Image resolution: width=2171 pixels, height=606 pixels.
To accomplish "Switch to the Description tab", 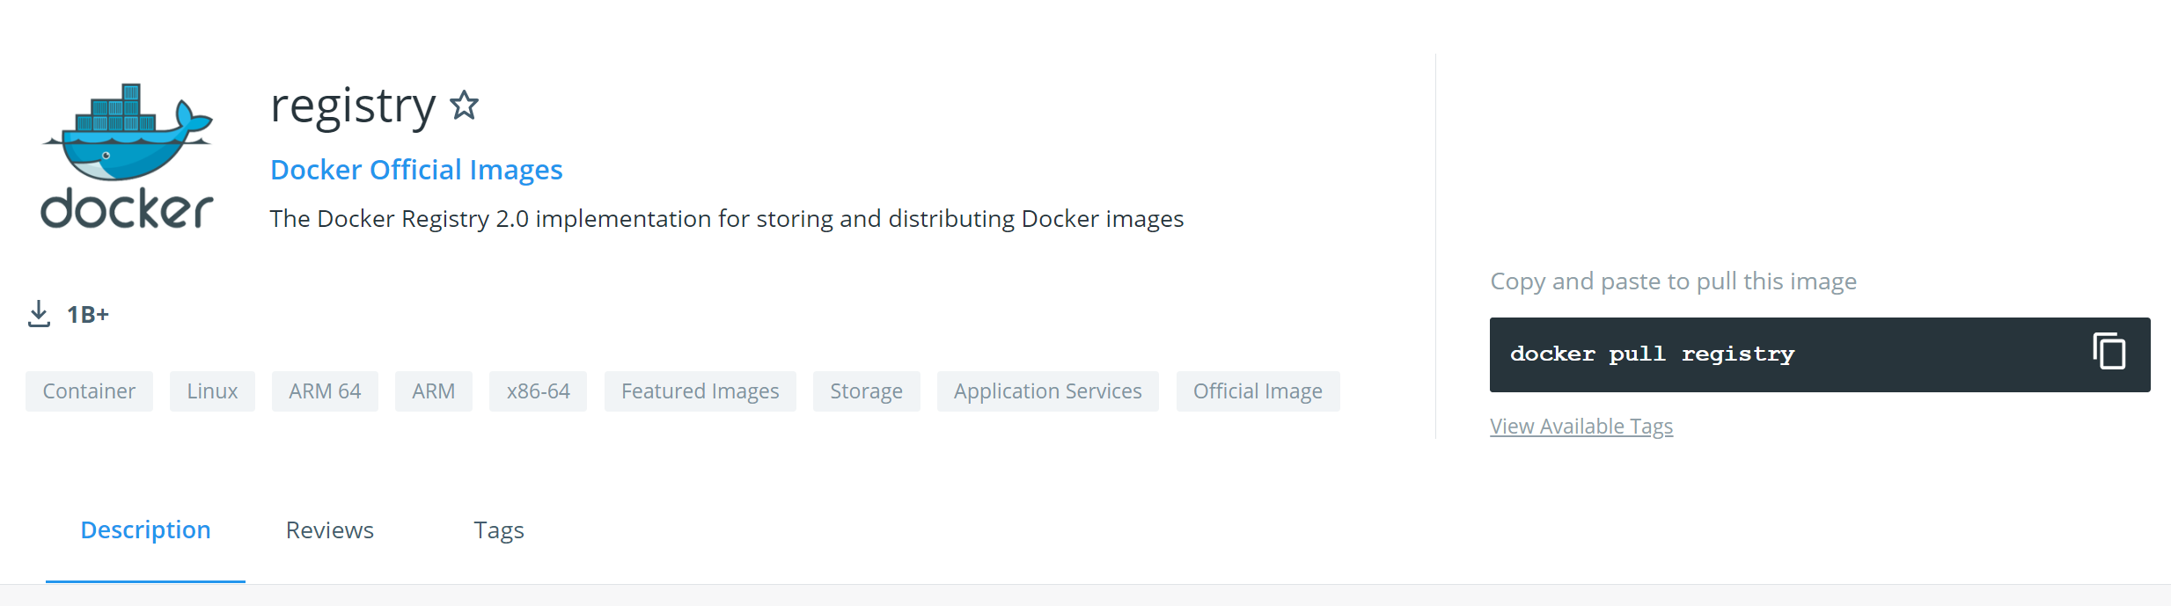I will click(145, 530).
